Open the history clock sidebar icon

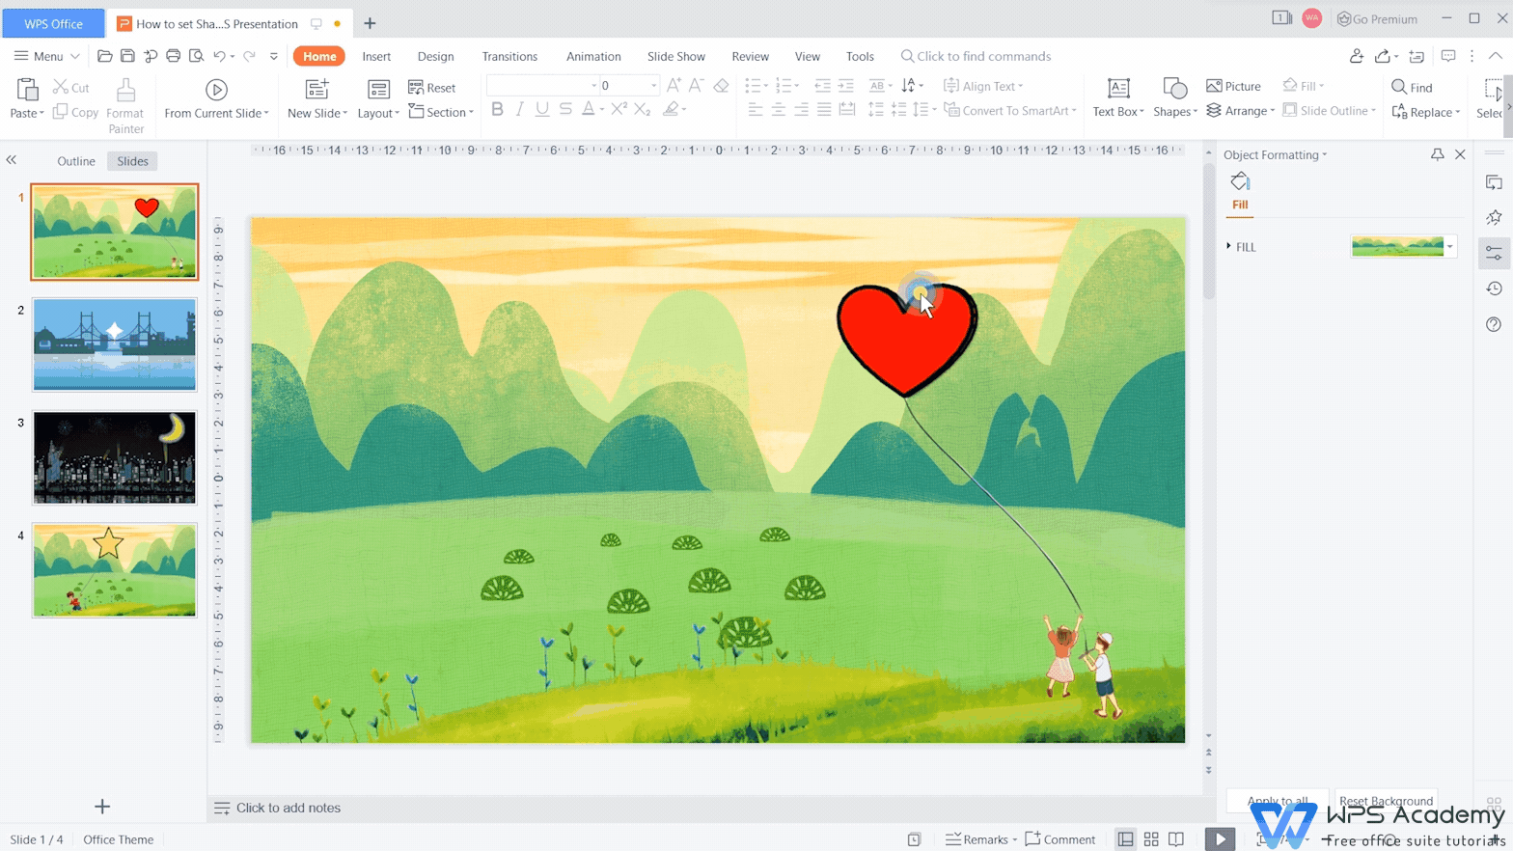[1494, 288]
